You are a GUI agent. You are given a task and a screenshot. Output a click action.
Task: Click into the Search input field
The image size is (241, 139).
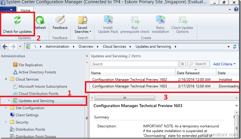pyautogui.click(x=134, y=64)
